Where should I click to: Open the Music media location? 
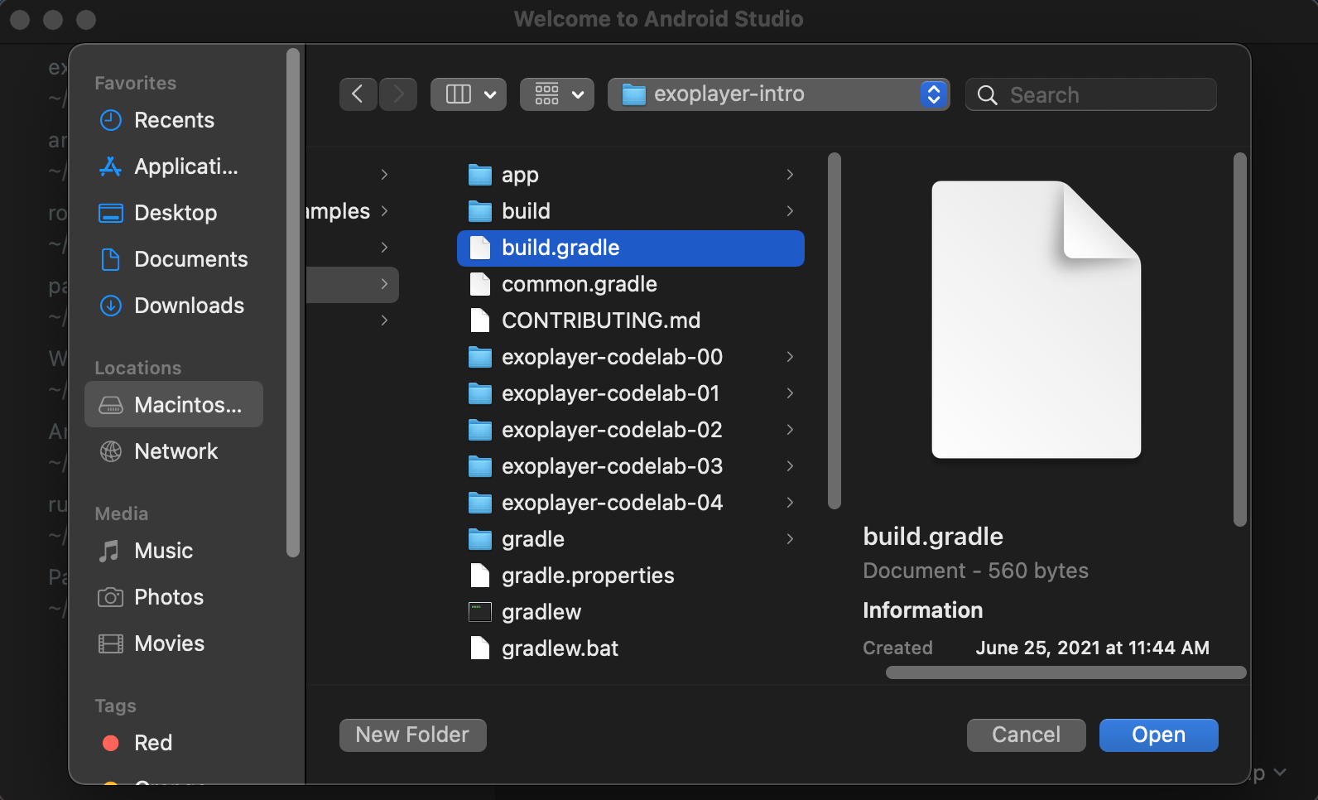pyautogui.click(x=163, y=551)
